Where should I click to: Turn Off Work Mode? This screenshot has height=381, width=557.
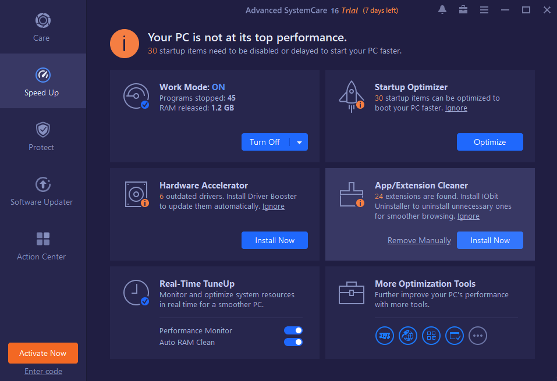point(265,142)
